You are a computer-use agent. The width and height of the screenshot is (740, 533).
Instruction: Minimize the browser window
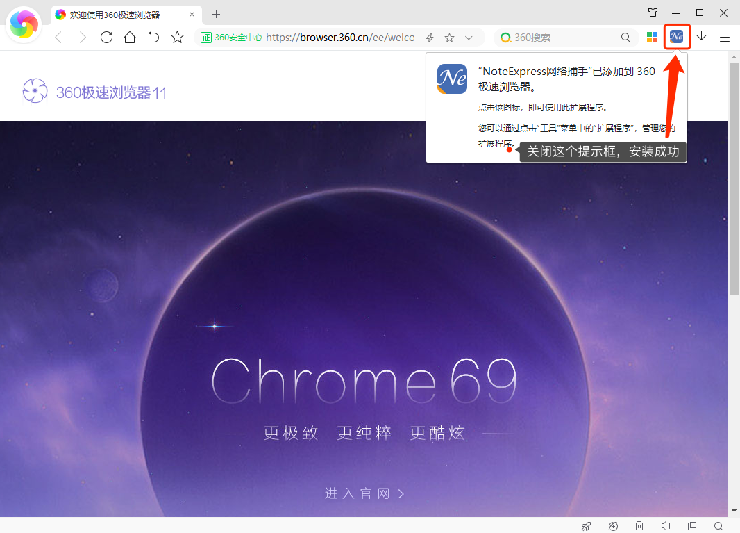(x=676, y=13)
